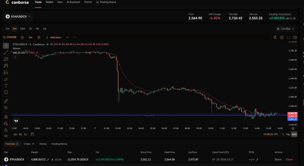Click the canborsa logo

click(17, 3)
